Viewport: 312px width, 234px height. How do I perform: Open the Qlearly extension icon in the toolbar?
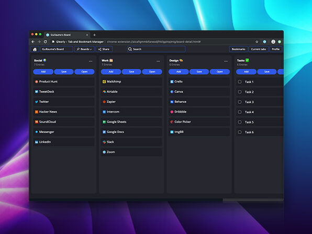[265, 42]
